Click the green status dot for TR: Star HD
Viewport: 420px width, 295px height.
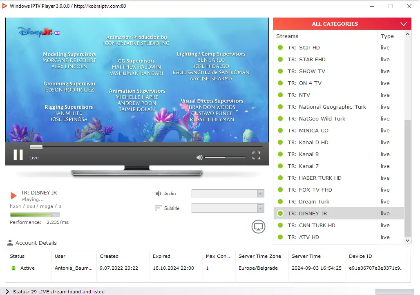[x=280, y=48]
